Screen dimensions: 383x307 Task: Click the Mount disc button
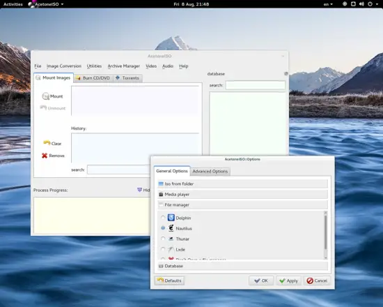pos(52,96)
